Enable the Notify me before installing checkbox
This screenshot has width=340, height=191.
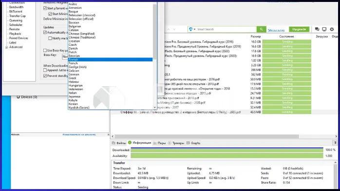[x=50, y=38]
